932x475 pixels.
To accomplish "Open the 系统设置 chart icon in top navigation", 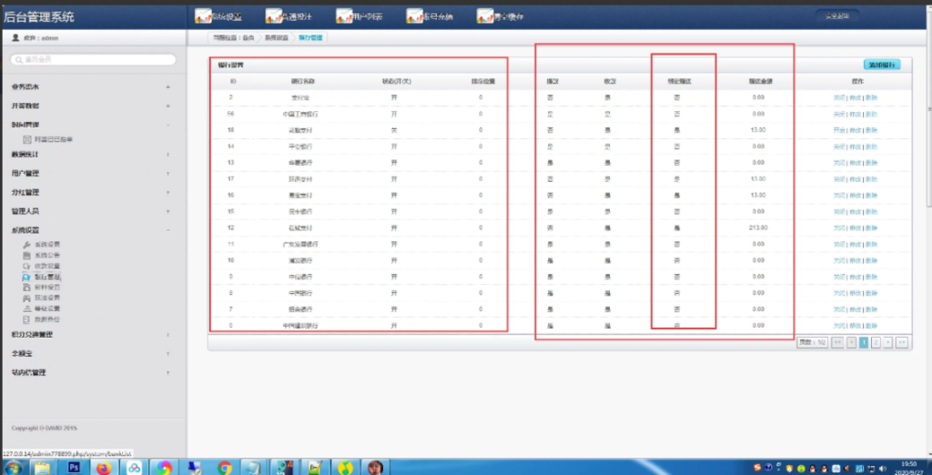I will (203, 16).
